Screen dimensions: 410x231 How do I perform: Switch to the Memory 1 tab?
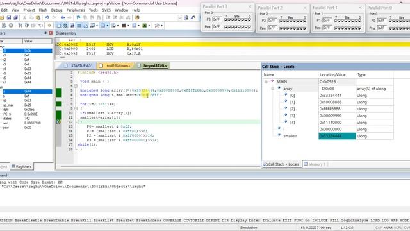[315, 164]
